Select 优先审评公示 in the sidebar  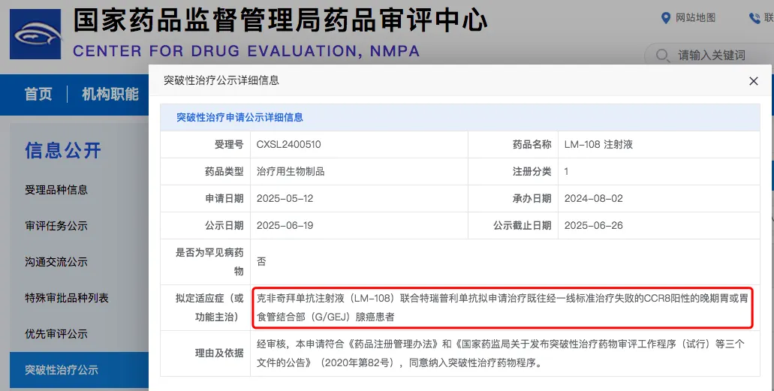(56, 334)
